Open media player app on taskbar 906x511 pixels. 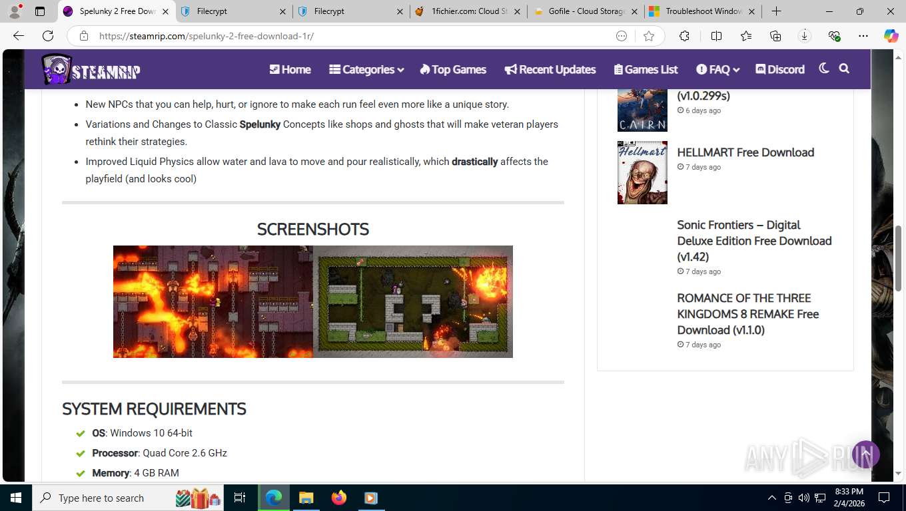click(371, 498)
